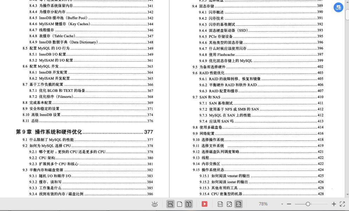Viewport: 349px width, 211px height.
Task: Start slideshow with red play button
Action: 204,204
